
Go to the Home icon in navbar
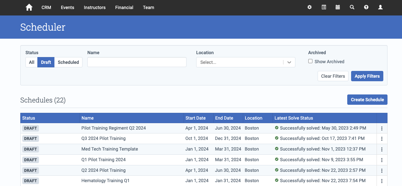29,7
